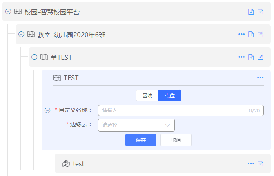Viewport: 274px width, 176px height.
Task: Select the 点位 tab
Action: (170, 95)
